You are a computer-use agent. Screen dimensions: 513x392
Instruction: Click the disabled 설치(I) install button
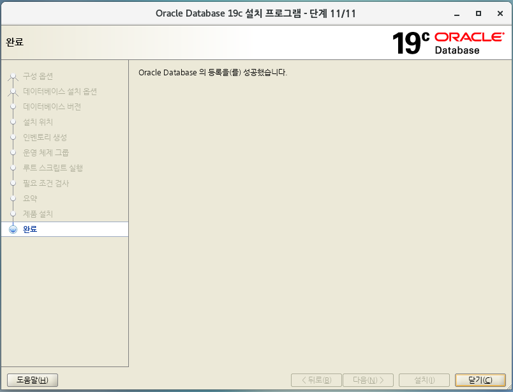pos(424,380)
